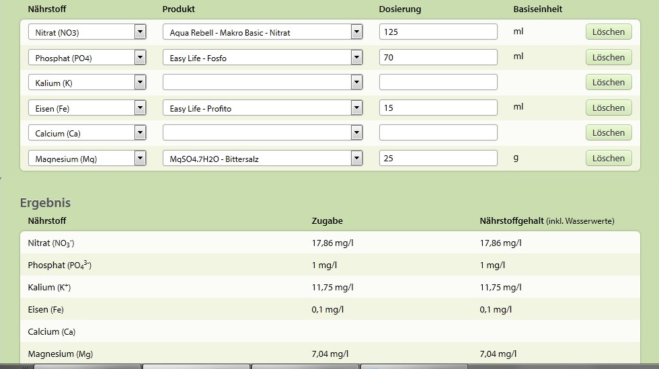This screenshot has height=369, width=659.
Task: Select the Basiseinheit column header
Action: click(537, 9)
